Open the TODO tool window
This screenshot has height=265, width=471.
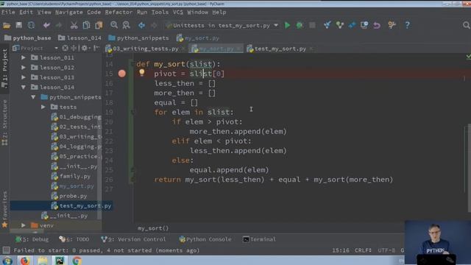tap(74, 239)
